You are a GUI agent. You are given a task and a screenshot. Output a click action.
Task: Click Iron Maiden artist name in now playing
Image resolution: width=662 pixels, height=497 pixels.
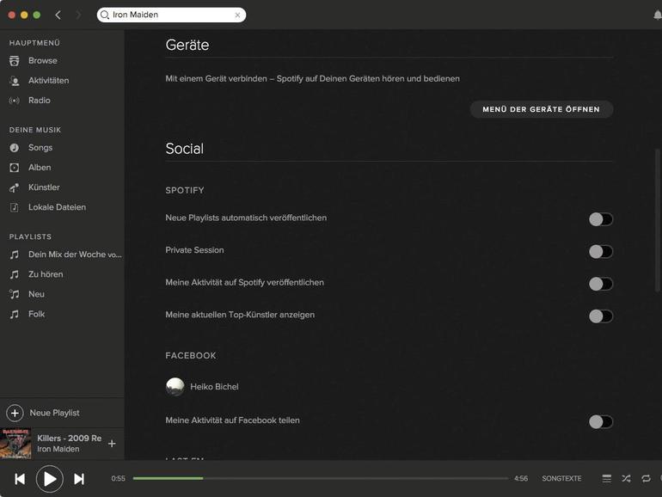coord(58,450)
